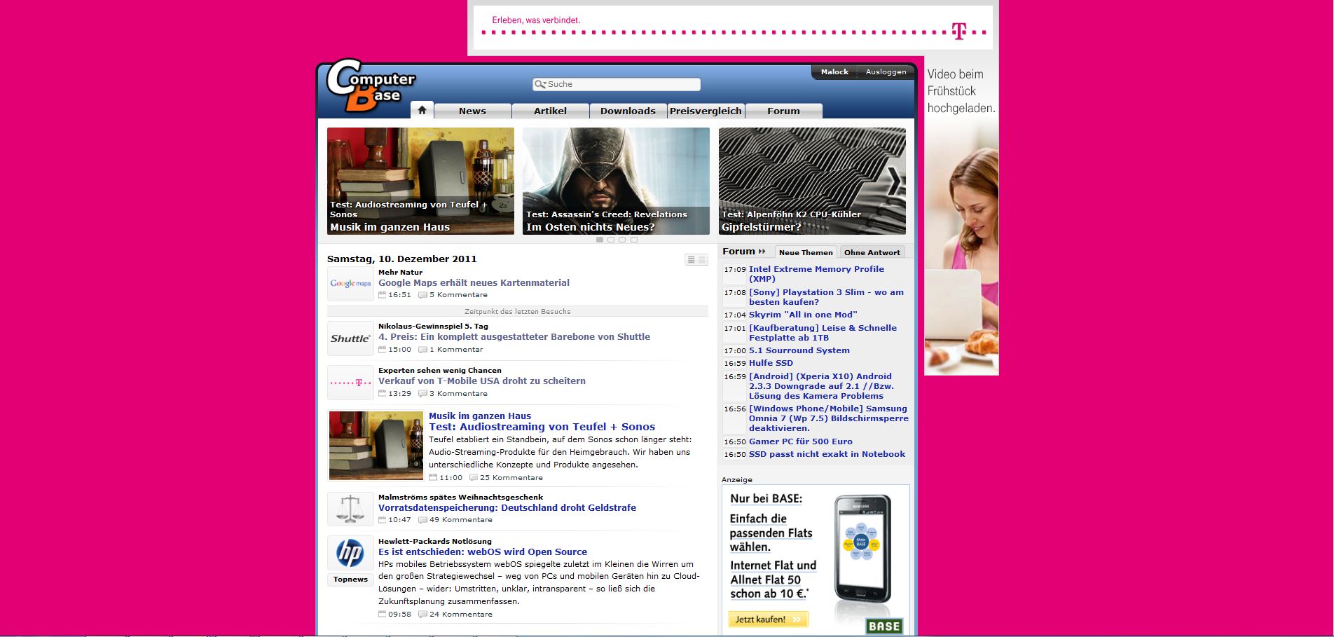Click calendar icon next to 13:29

pyautogui.click(x=382, y=394)
